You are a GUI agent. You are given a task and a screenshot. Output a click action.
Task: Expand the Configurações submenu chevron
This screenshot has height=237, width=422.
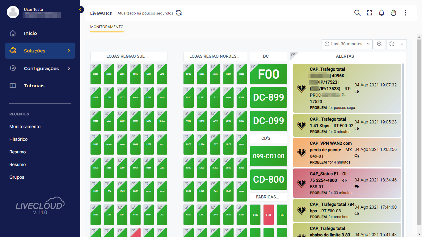(69, 68)
